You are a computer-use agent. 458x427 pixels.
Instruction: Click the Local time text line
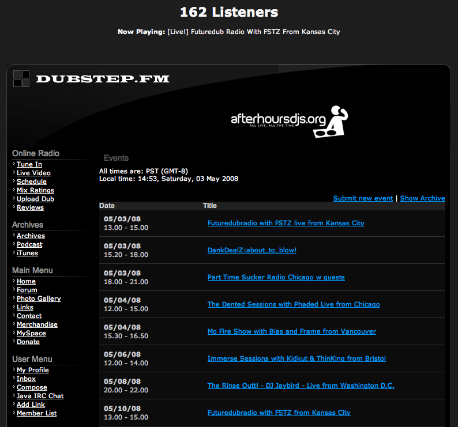click(168, 179)
